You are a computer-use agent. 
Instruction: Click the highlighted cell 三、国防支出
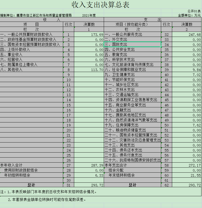[132, 45]
